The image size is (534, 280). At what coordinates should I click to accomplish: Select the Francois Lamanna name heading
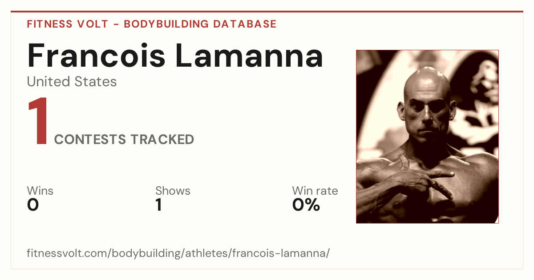[175, 55]
